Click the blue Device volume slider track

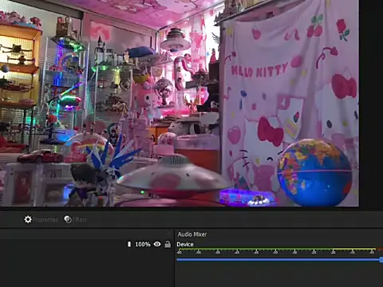(280, 259)
